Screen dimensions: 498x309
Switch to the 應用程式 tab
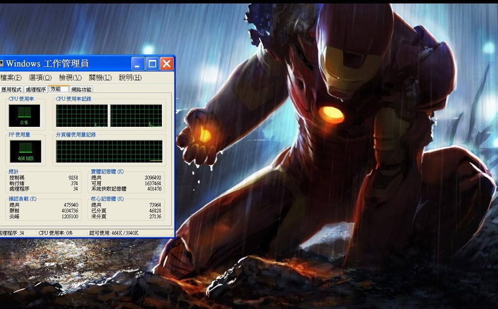coord(12,89)
